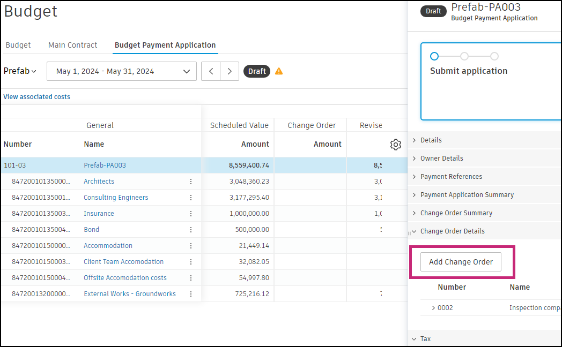The height and width of the screenshot is (347, 562).
Task: Open three-dot menu for Bond row
Action: [x=191, y=230]
